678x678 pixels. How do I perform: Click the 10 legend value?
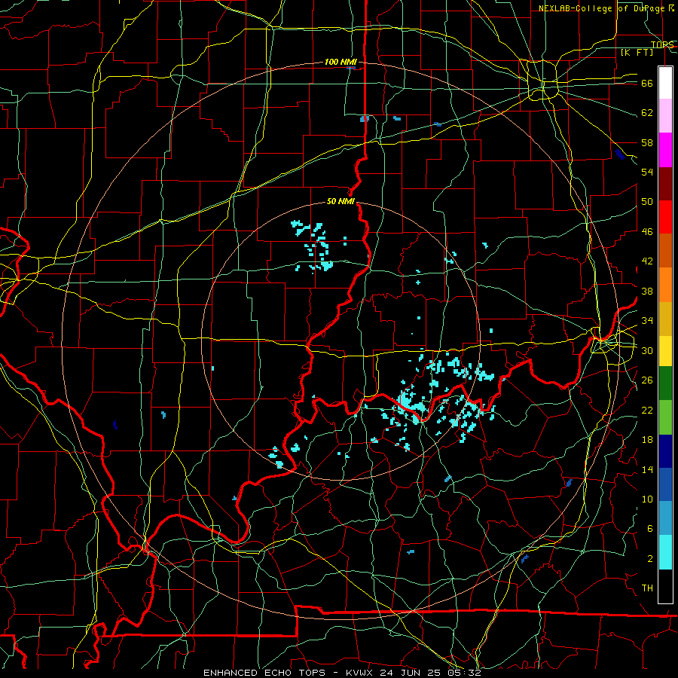click(647, 499)
